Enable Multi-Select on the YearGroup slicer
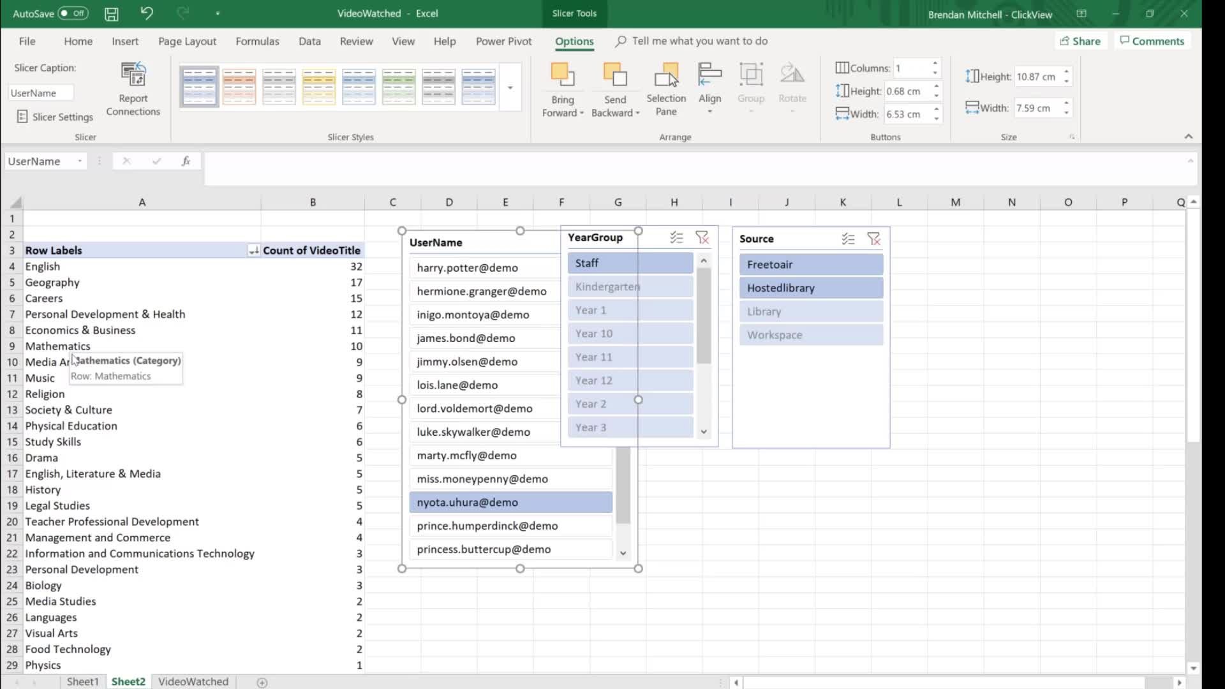Viewport: 1225px width, 689px height. 678,237
